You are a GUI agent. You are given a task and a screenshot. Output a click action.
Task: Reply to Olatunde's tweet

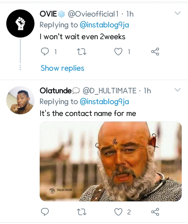coord(45,212)
